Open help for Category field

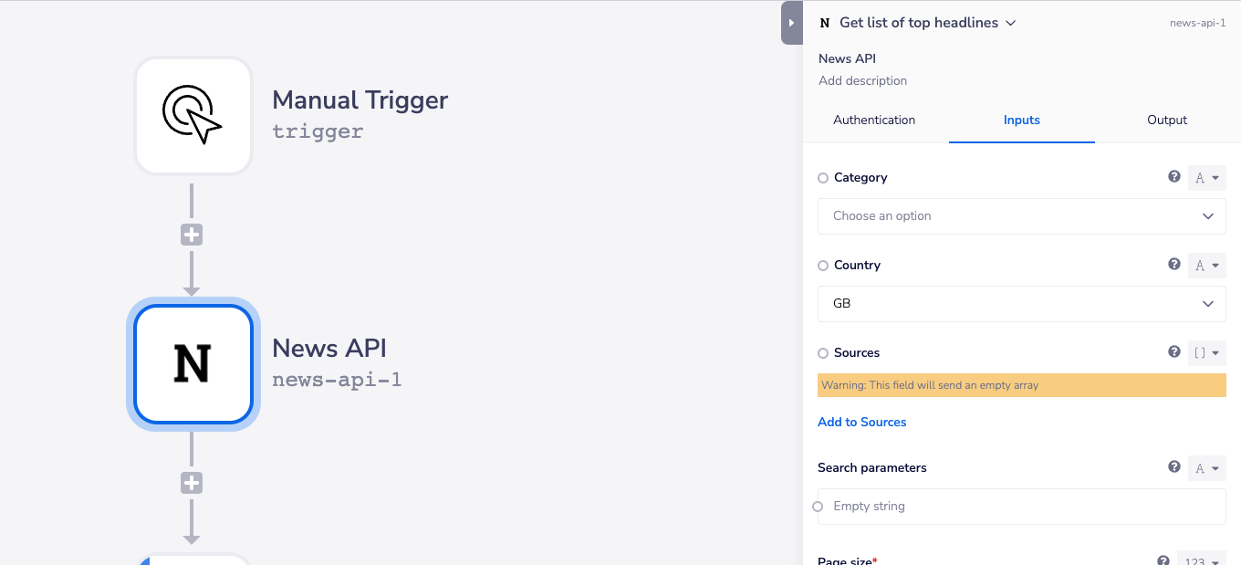pyautogui.click(x=1174, y=177)
